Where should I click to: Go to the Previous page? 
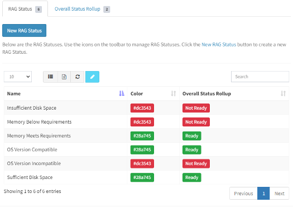click(x=243, y=194)
